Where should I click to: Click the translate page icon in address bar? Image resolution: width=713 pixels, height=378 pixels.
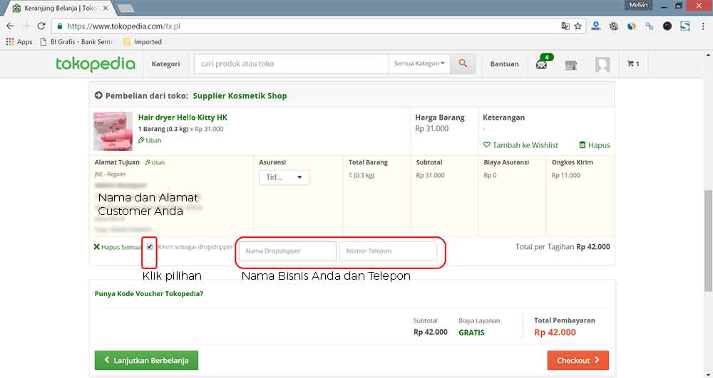pos(565,26)
